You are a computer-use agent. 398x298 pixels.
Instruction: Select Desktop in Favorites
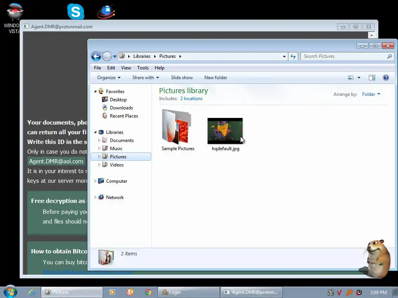[118, 100]
